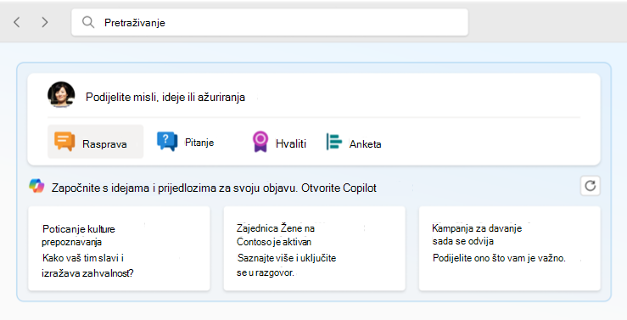Image resolution: width=627 pixels, height=320 pixels.
Task: Select the Hvaliti post type label
Action: [x=291, y=144]
